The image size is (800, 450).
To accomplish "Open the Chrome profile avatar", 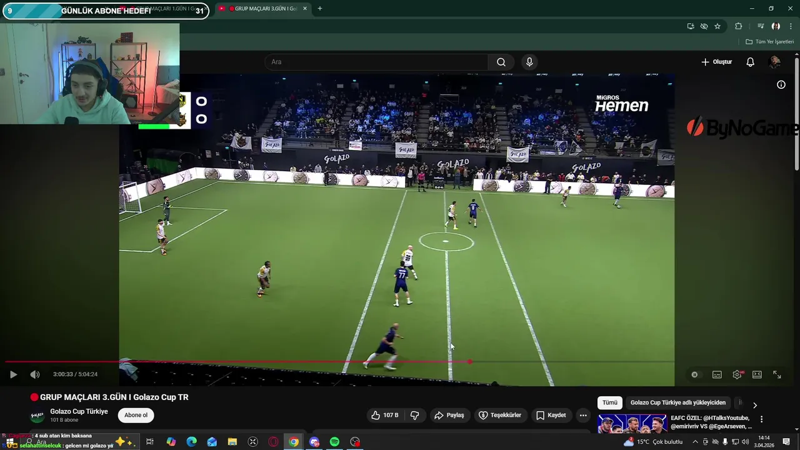I will point(776,26).
